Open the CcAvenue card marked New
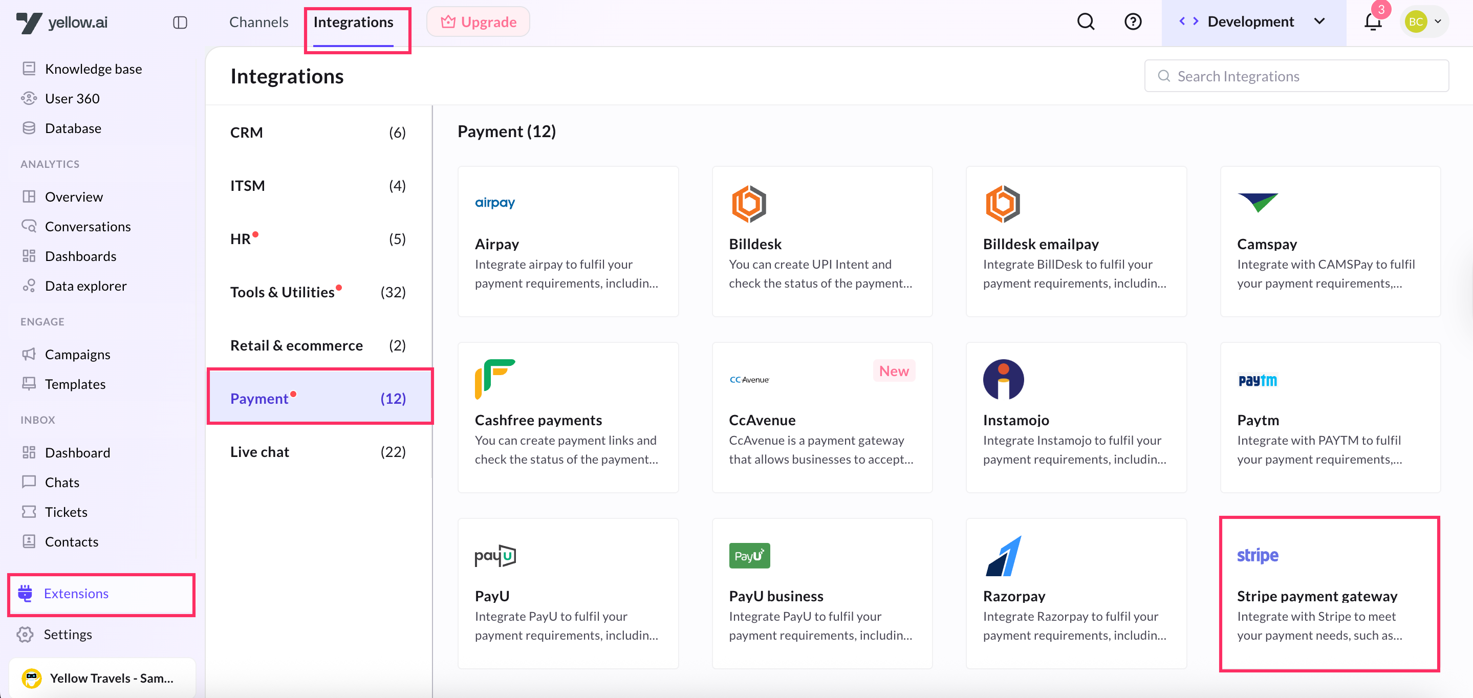The width and height of the screenshot is (1473, 698). point(821,417)
